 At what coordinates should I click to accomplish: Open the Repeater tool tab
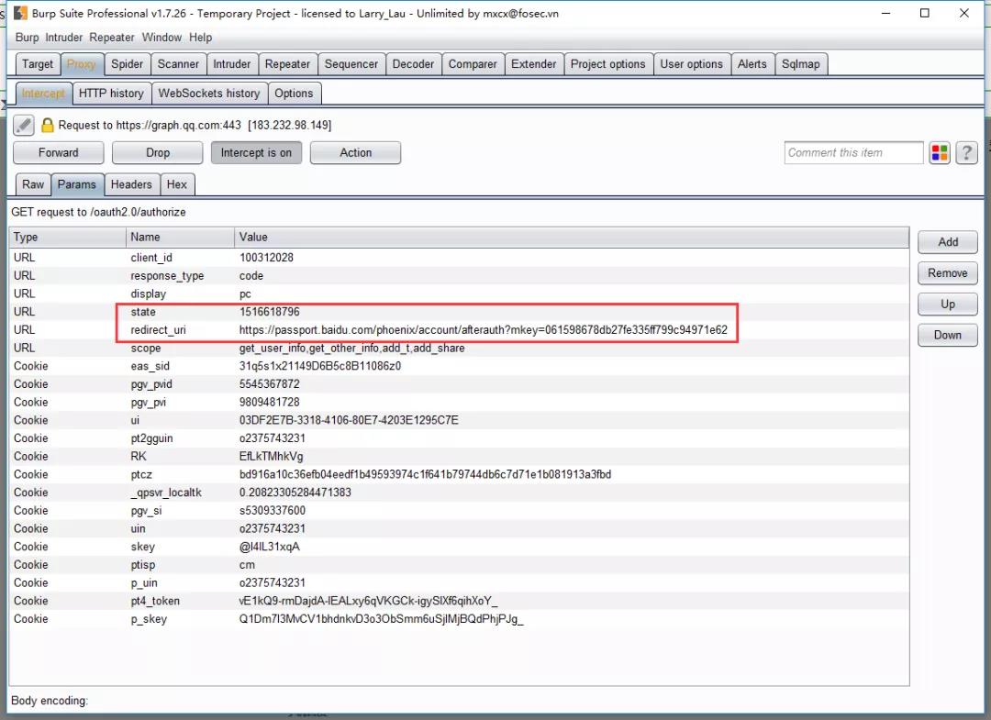[x=287, y=64]
